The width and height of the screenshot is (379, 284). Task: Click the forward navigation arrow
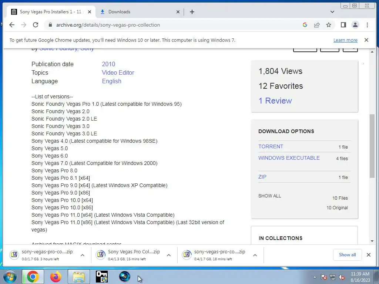pyautogui.click(x=23, y=25)
